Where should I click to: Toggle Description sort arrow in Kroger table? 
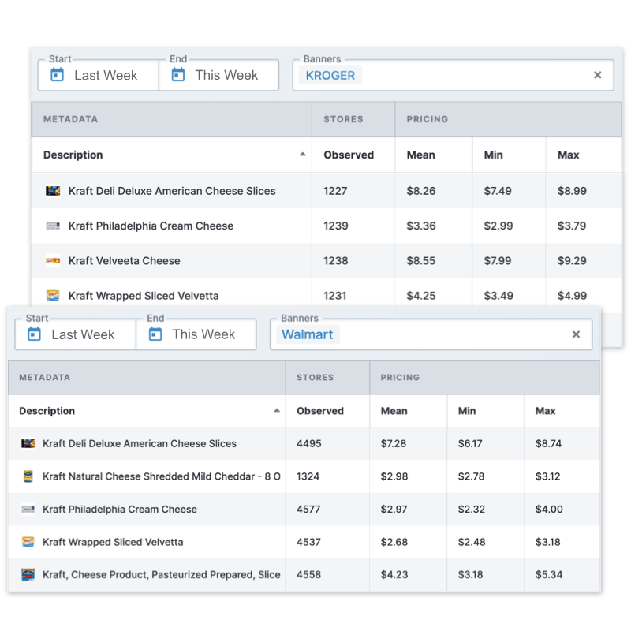(x=303, y=154)
